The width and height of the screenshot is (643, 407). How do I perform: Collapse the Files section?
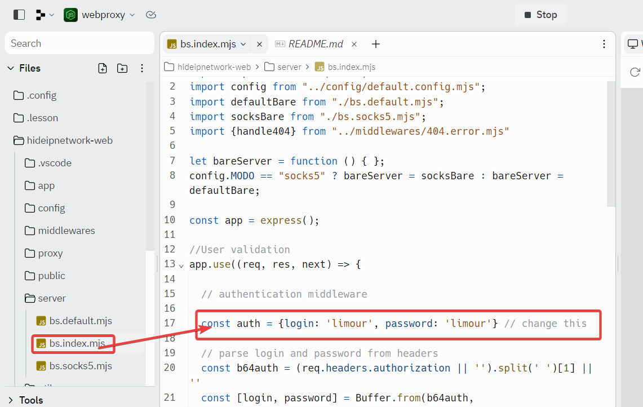click(11, 68)
